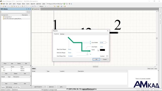
Task: Pin the SCH Library panel
Action: coord(28,9)
